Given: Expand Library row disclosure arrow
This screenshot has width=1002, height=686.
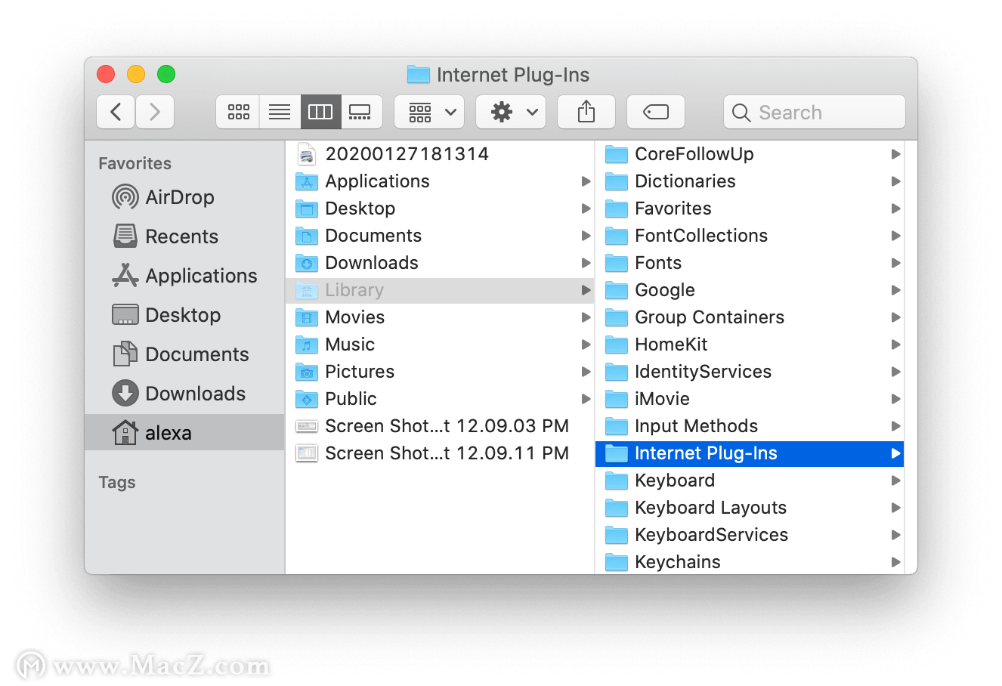Looking at the screenshot, I should 586,290.
